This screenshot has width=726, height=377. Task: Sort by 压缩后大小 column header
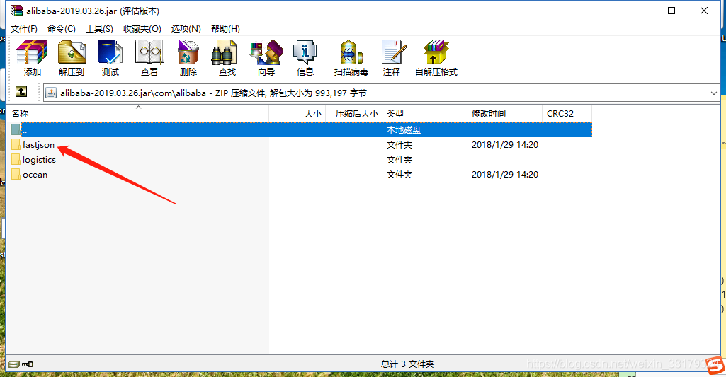[354, 113]
